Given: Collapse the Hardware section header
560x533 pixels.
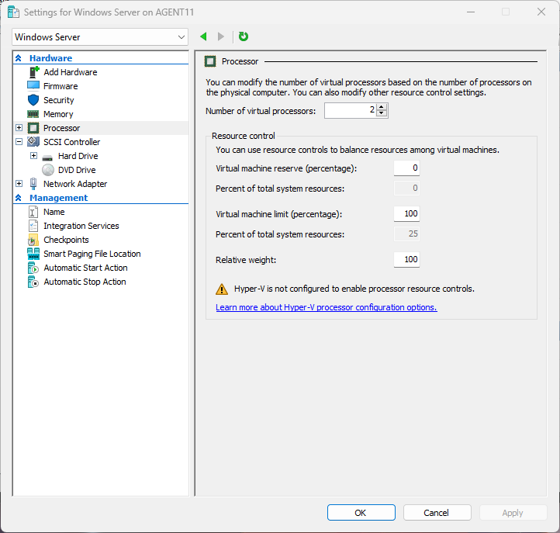Looking at the screenshot, I should pyautogui.click(x=19, y=58).
